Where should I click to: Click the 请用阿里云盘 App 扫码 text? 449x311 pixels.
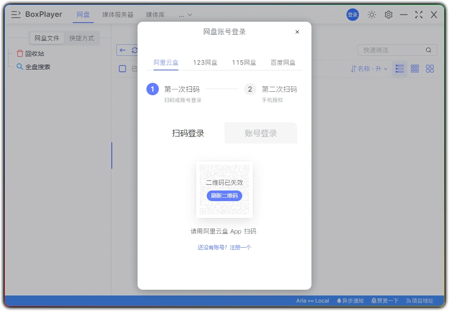[x=223, y=231]
